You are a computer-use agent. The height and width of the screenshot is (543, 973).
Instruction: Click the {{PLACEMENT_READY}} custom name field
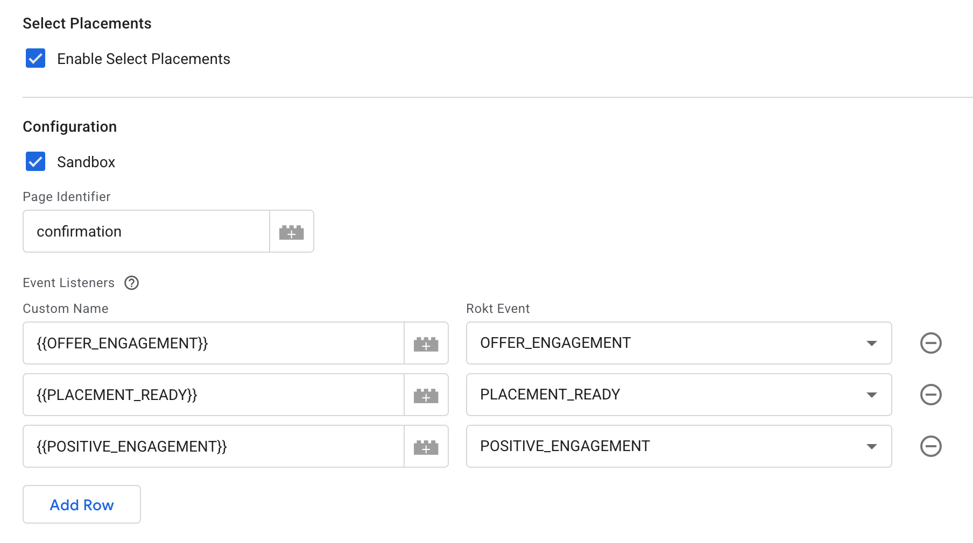pyautogui.click(x=213, y=395)
